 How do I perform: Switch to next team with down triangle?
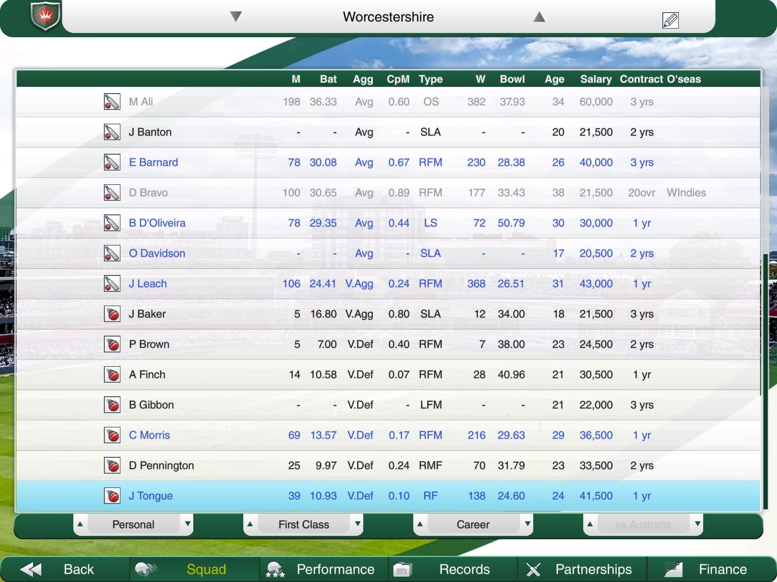pos(236,17)
